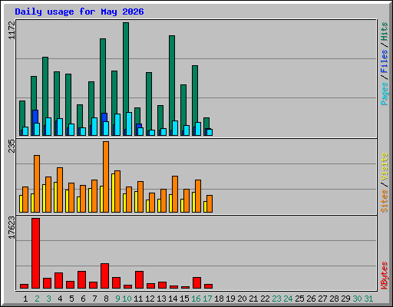Select the 17623 value on the KBytes axis
Screen dimensions: 393x307
(x=12, y=227)
